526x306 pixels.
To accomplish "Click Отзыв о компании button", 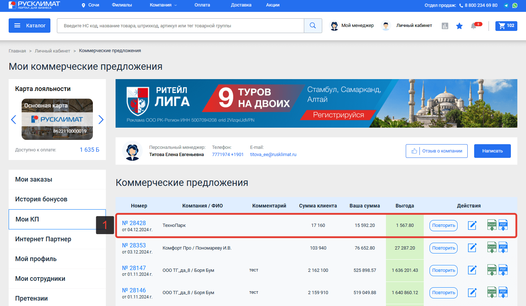I will coord(437,151).
